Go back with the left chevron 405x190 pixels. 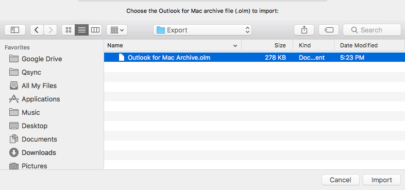pyautogui.click(x=37, y=30)
